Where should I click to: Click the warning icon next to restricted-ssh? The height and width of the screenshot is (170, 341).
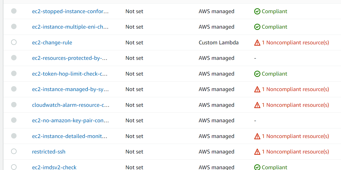tap(257, 151)
